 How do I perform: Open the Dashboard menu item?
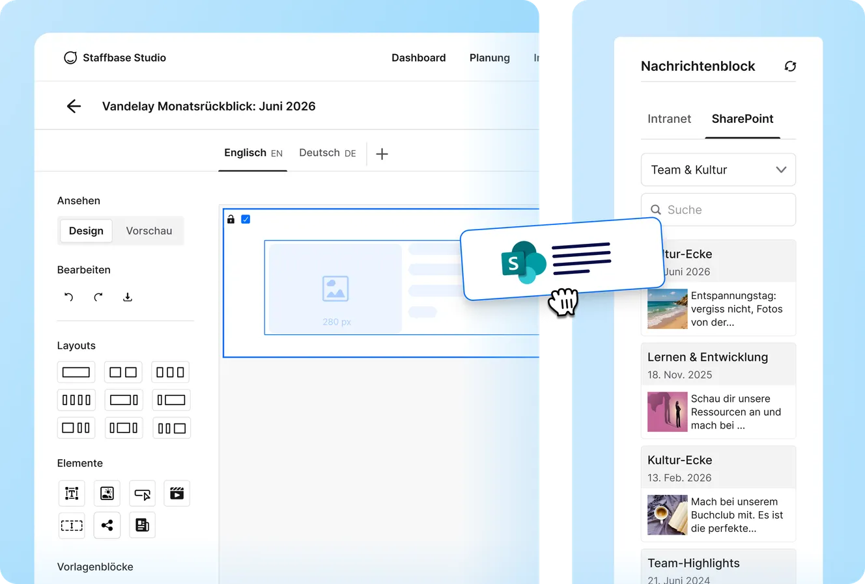(x=419, y=58)
